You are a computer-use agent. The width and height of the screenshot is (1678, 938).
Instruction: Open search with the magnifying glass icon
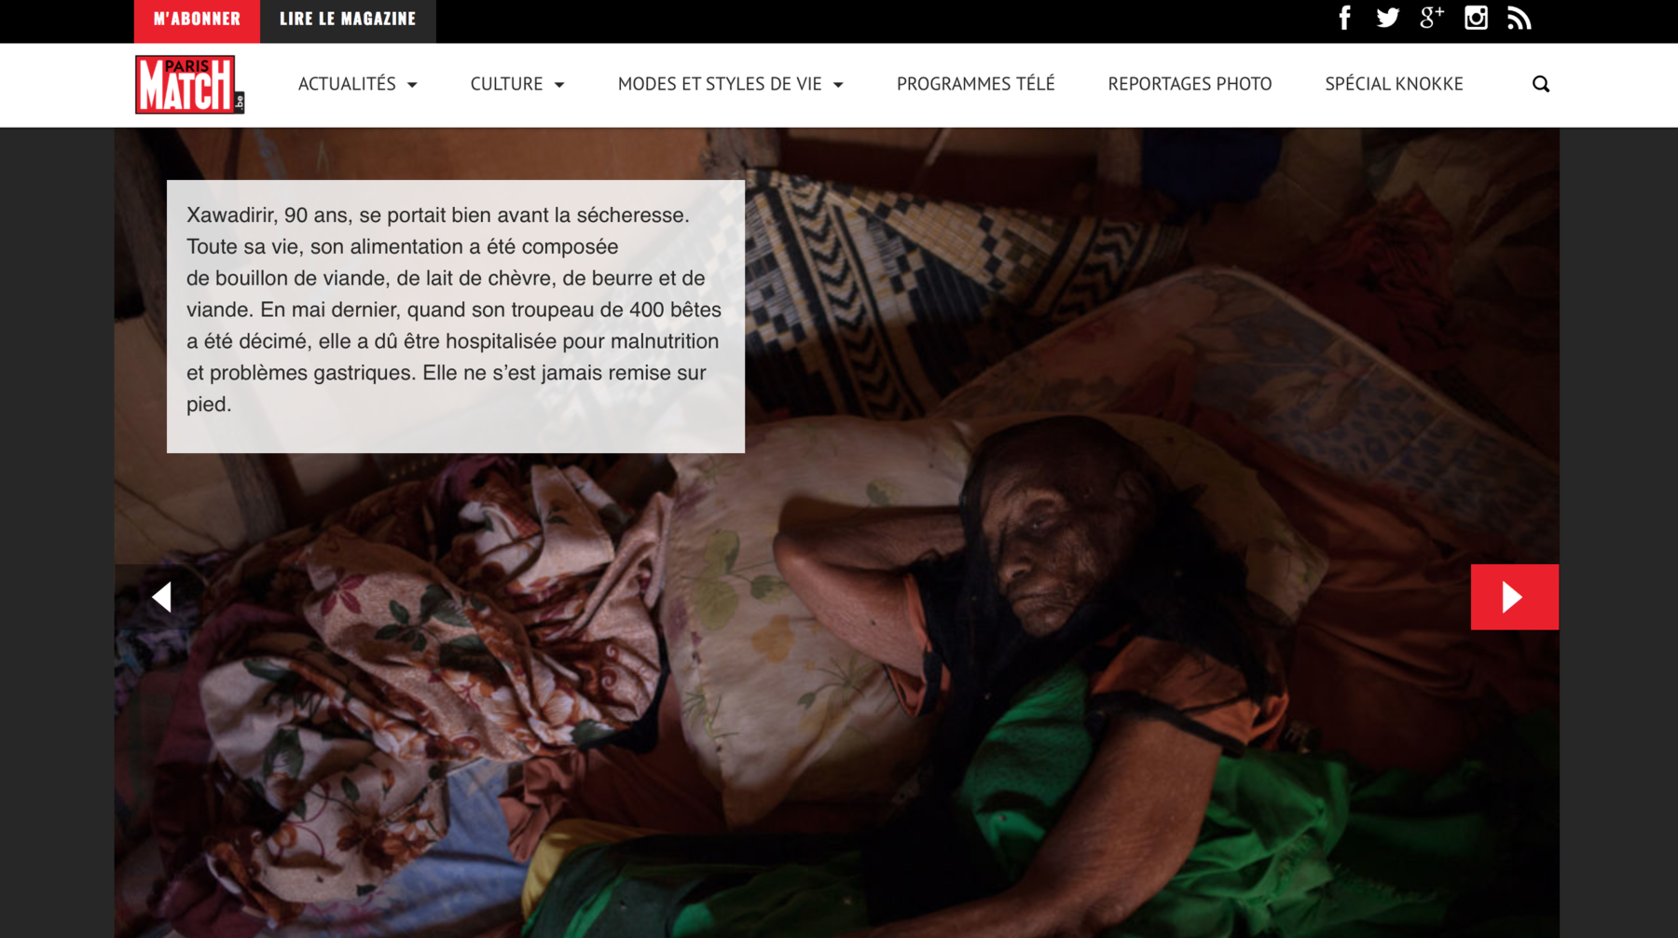click(x=1541, y=84)
